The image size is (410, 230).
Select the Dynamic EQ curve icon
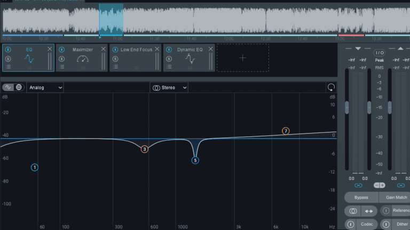pyautogui.click(x=190, y=59)
